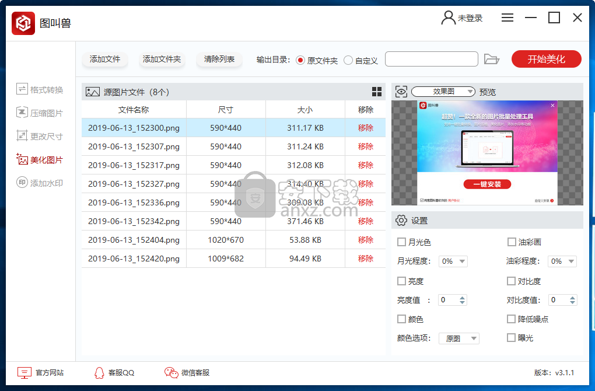This screenshot has width=595, height=391.
Task: Remove file 2019-06-13_152307.png
Action: click(x=365, y=146)
